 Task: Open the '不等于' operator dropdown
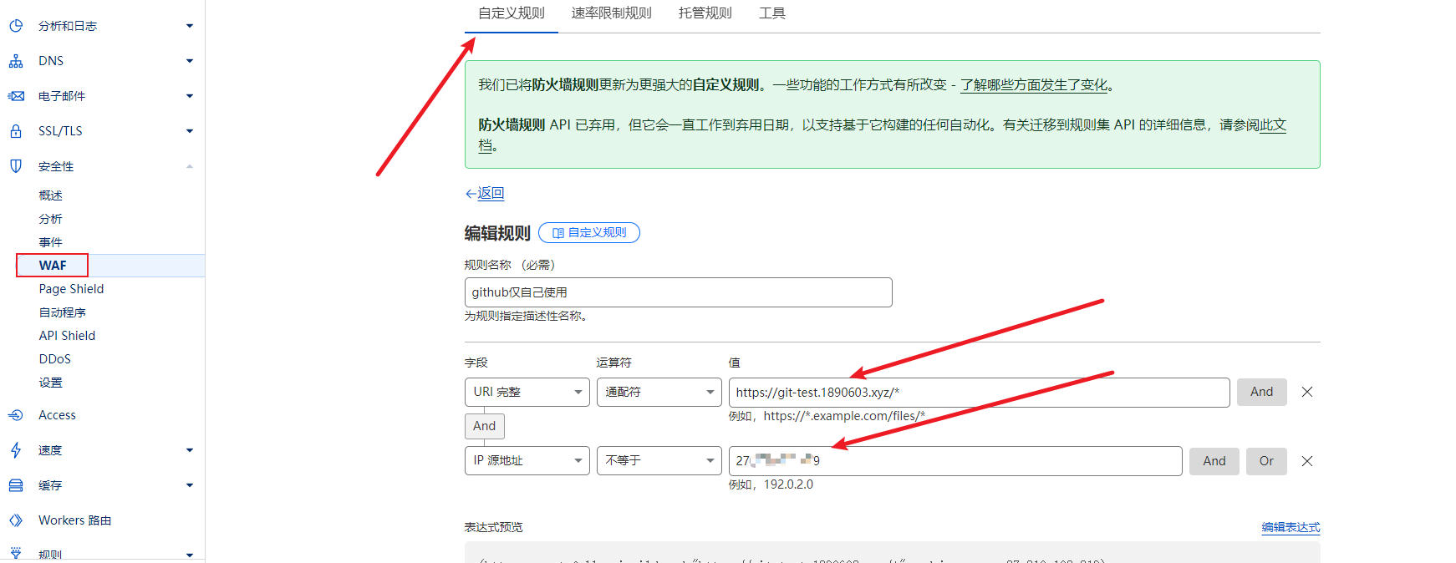point(659,461)
